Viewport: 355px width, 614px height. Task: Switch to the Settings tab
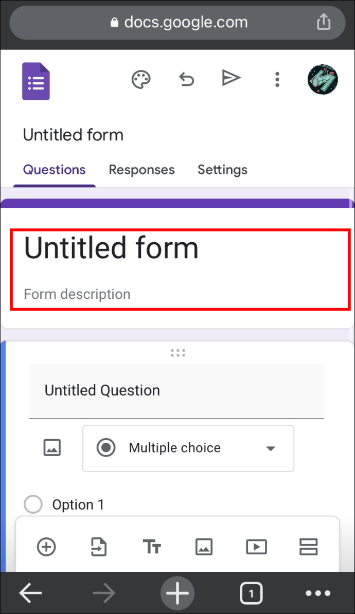point(222,170)
